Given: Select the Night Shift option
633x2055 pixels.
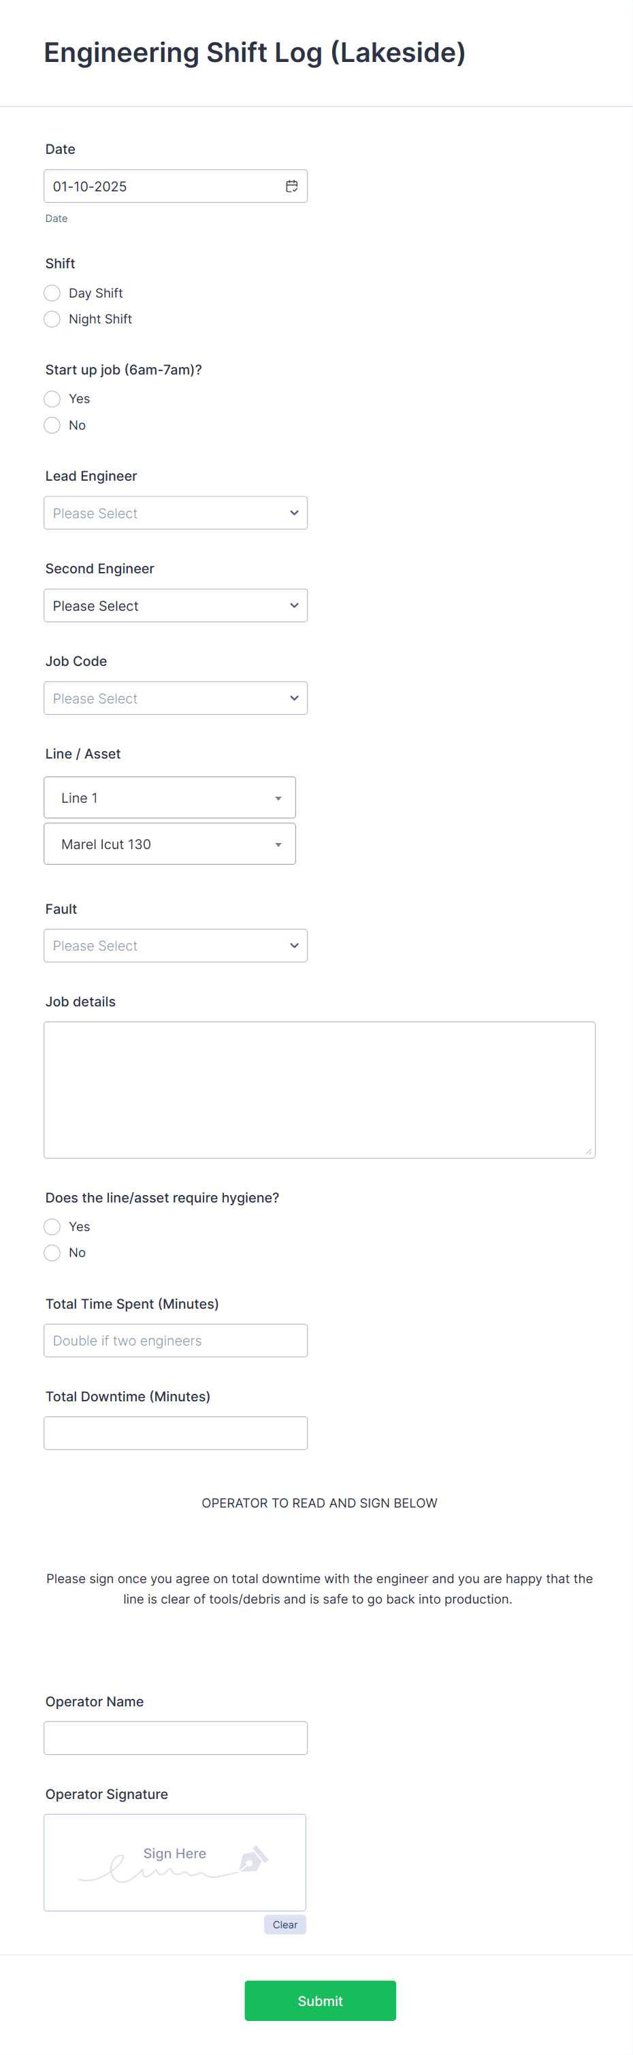Looking at the screenshot, I should click(52, 318).
